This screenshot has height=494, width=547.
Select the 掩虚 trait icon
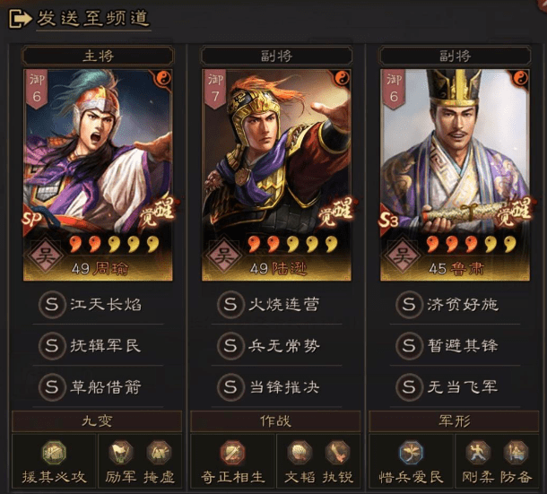click(x=159, y=453)
